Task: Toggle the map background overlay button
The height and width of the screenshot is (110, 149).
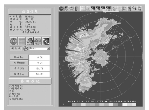Action: [x=30, y=41]
